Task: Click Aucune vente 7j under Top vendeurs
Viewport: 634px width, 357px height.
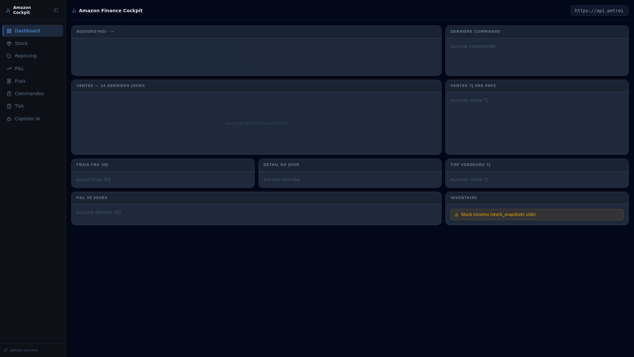Action: point(469,179)
